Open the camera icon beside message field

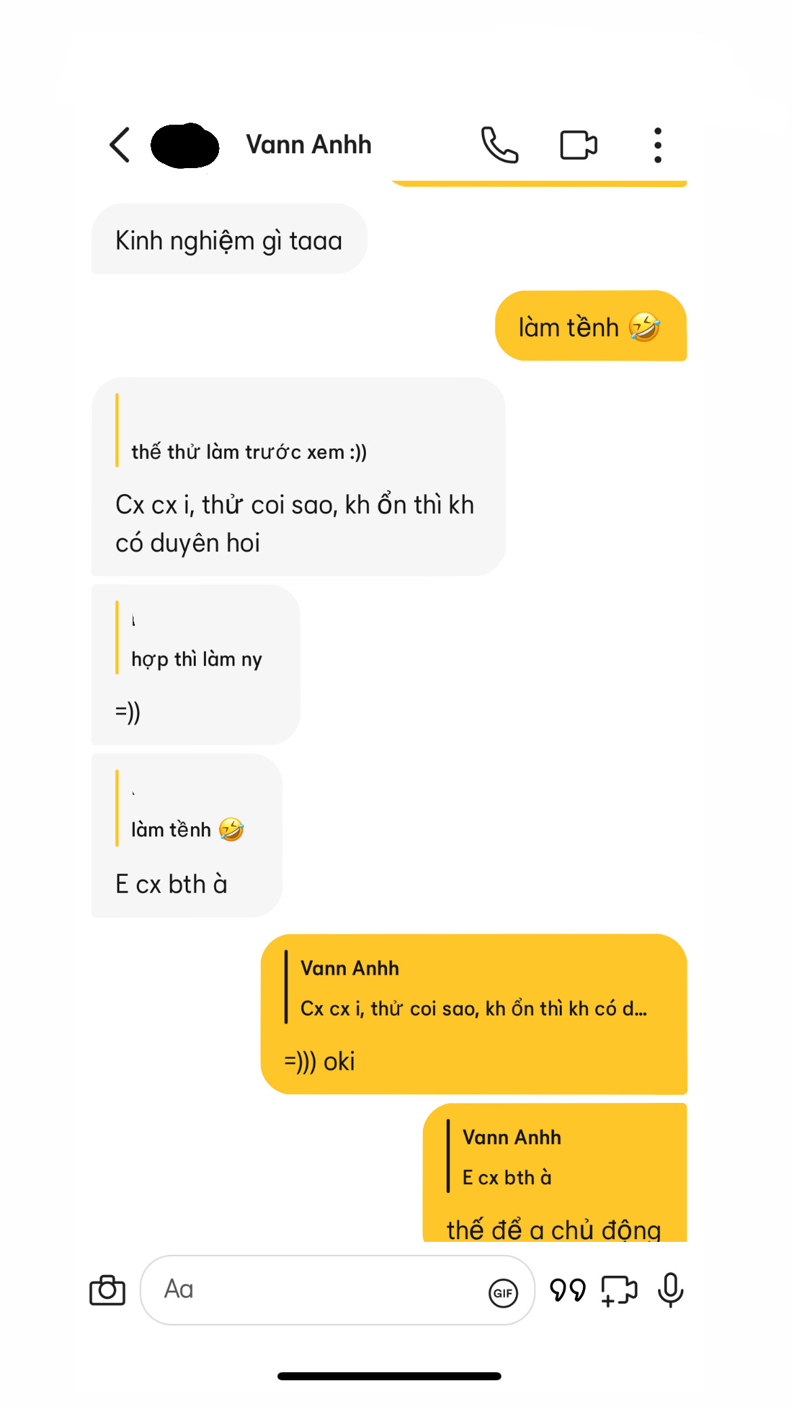pyautogui.click(x=108, y=1289)
